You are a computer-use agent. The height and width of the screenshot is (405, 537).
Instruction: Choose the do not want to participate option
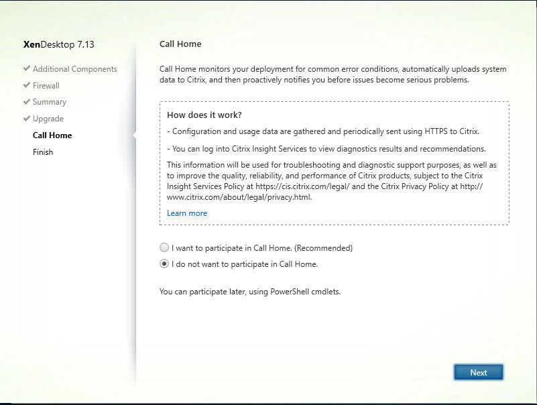[x=164, y=264]
